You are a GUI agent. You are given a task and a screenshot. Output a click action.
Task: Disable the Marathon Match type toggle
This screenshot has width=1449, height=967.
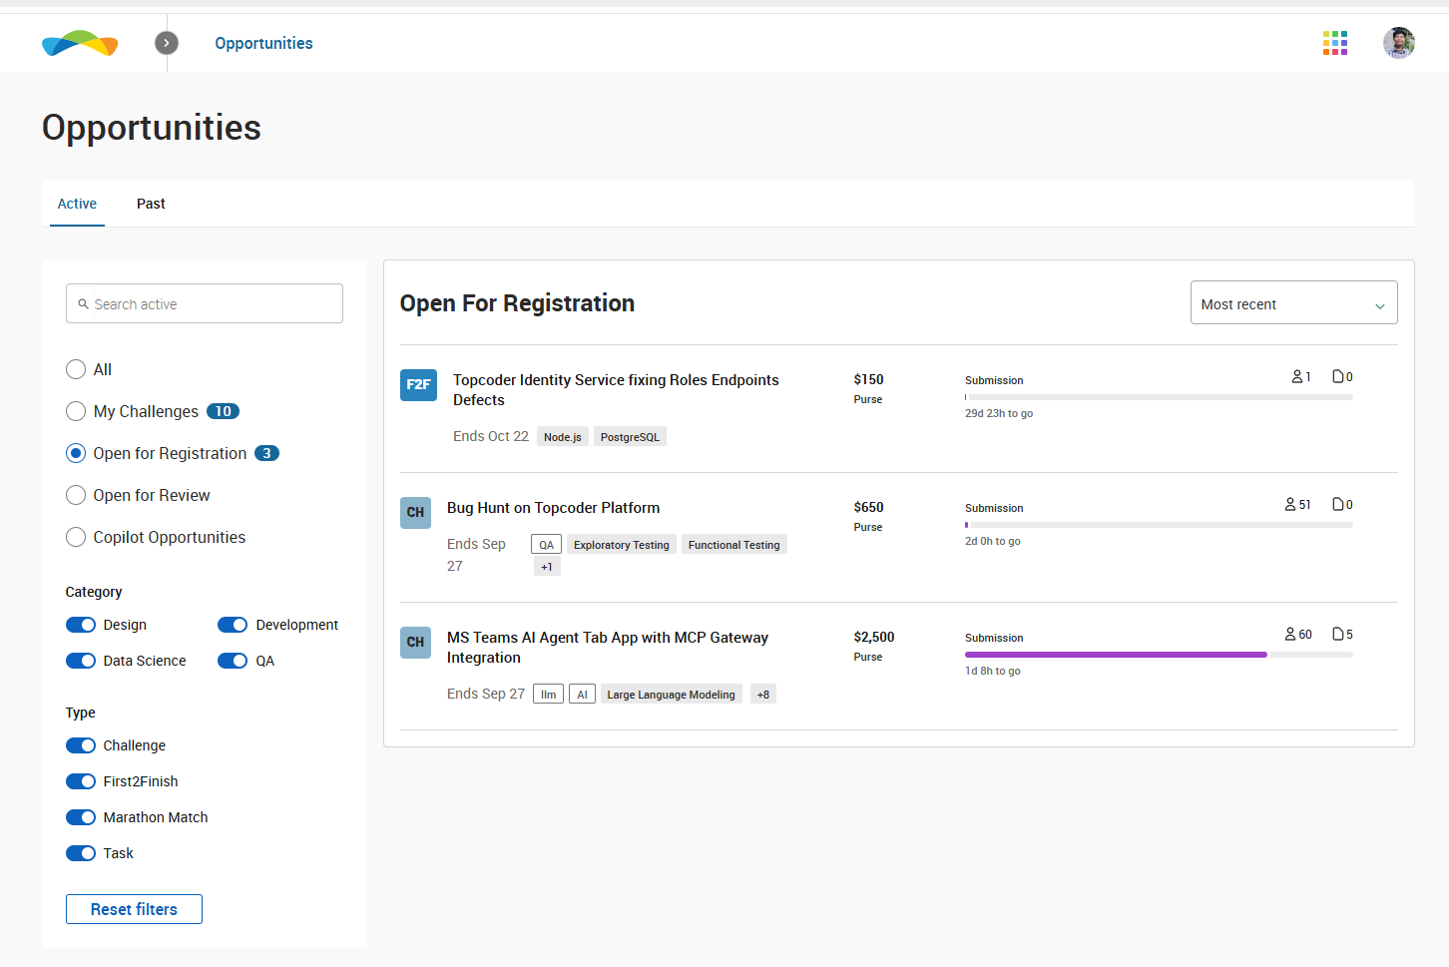tap(81, 817)
